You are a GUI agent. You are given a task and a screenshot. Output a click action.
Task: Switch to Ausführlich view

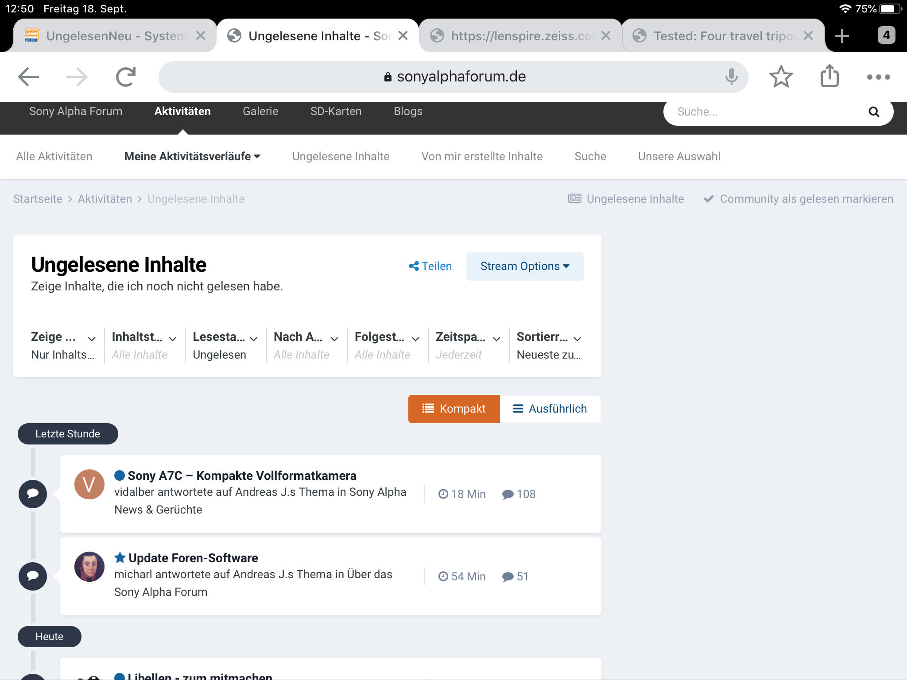pos(550,409)
